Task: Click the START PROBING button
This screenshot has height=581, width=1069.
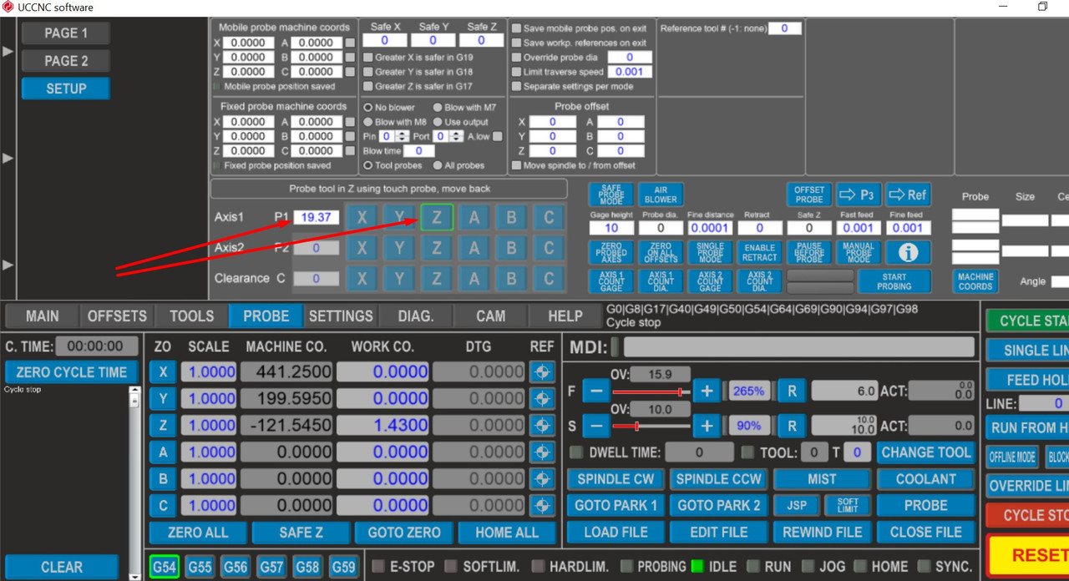Action: click(x=894, y=281)
